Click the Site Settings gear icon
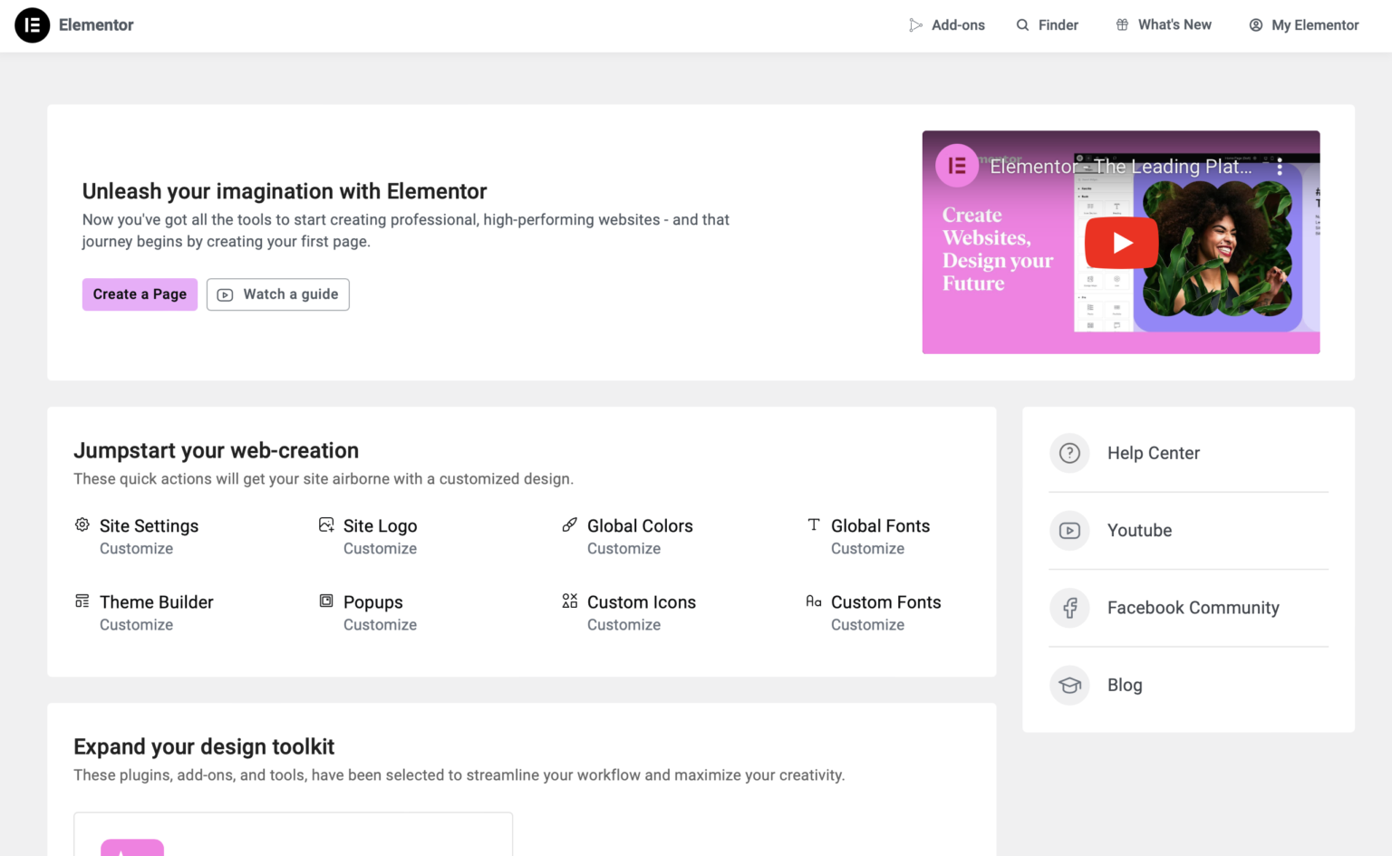The image size is (1392, 856). click(82, 524)
